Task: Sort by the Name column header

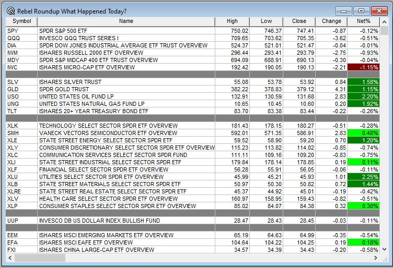Action: point(126,21)
